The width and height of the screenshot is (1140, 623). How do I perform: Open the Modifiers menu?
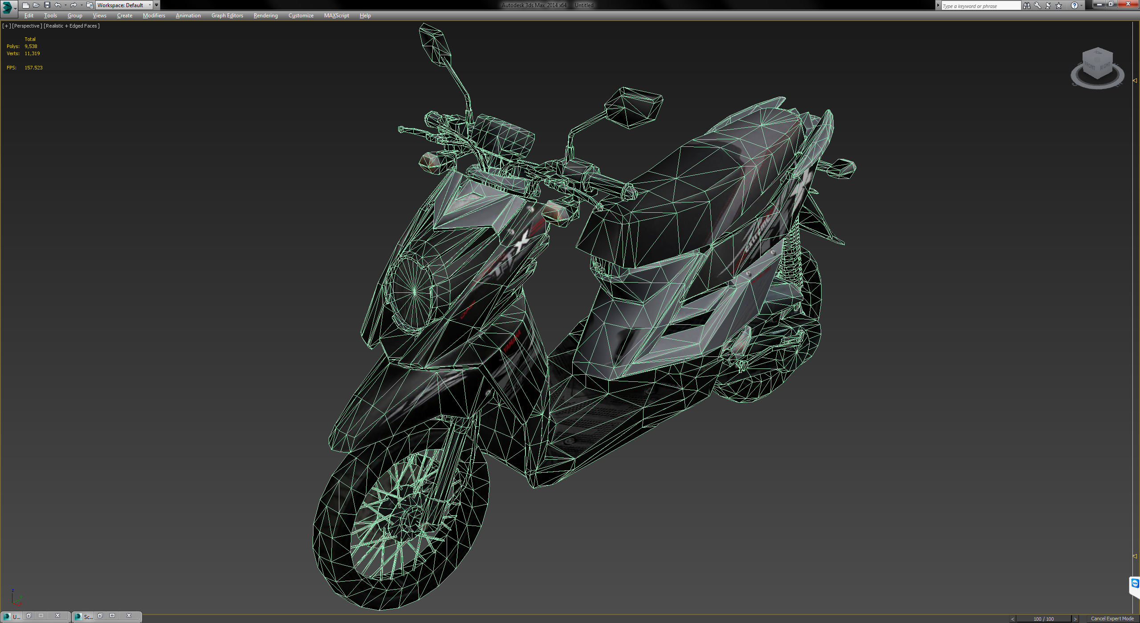(153, 15)
